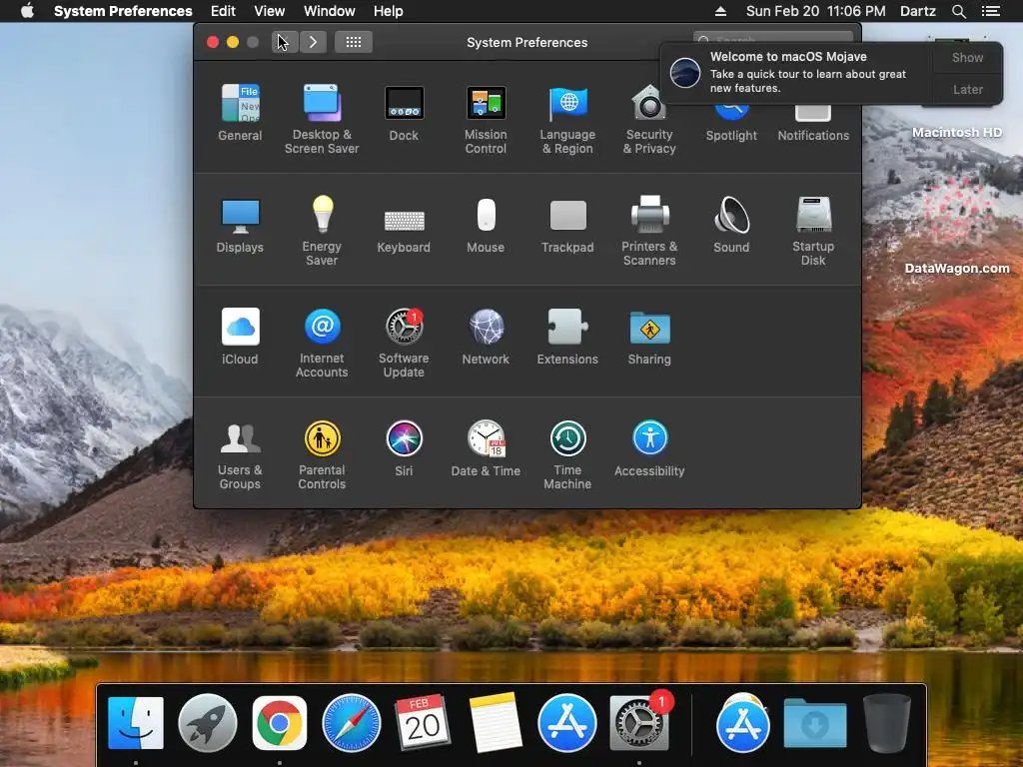Open Mission Control preferences
1023x767 pixels.
(x=486, y=118)
